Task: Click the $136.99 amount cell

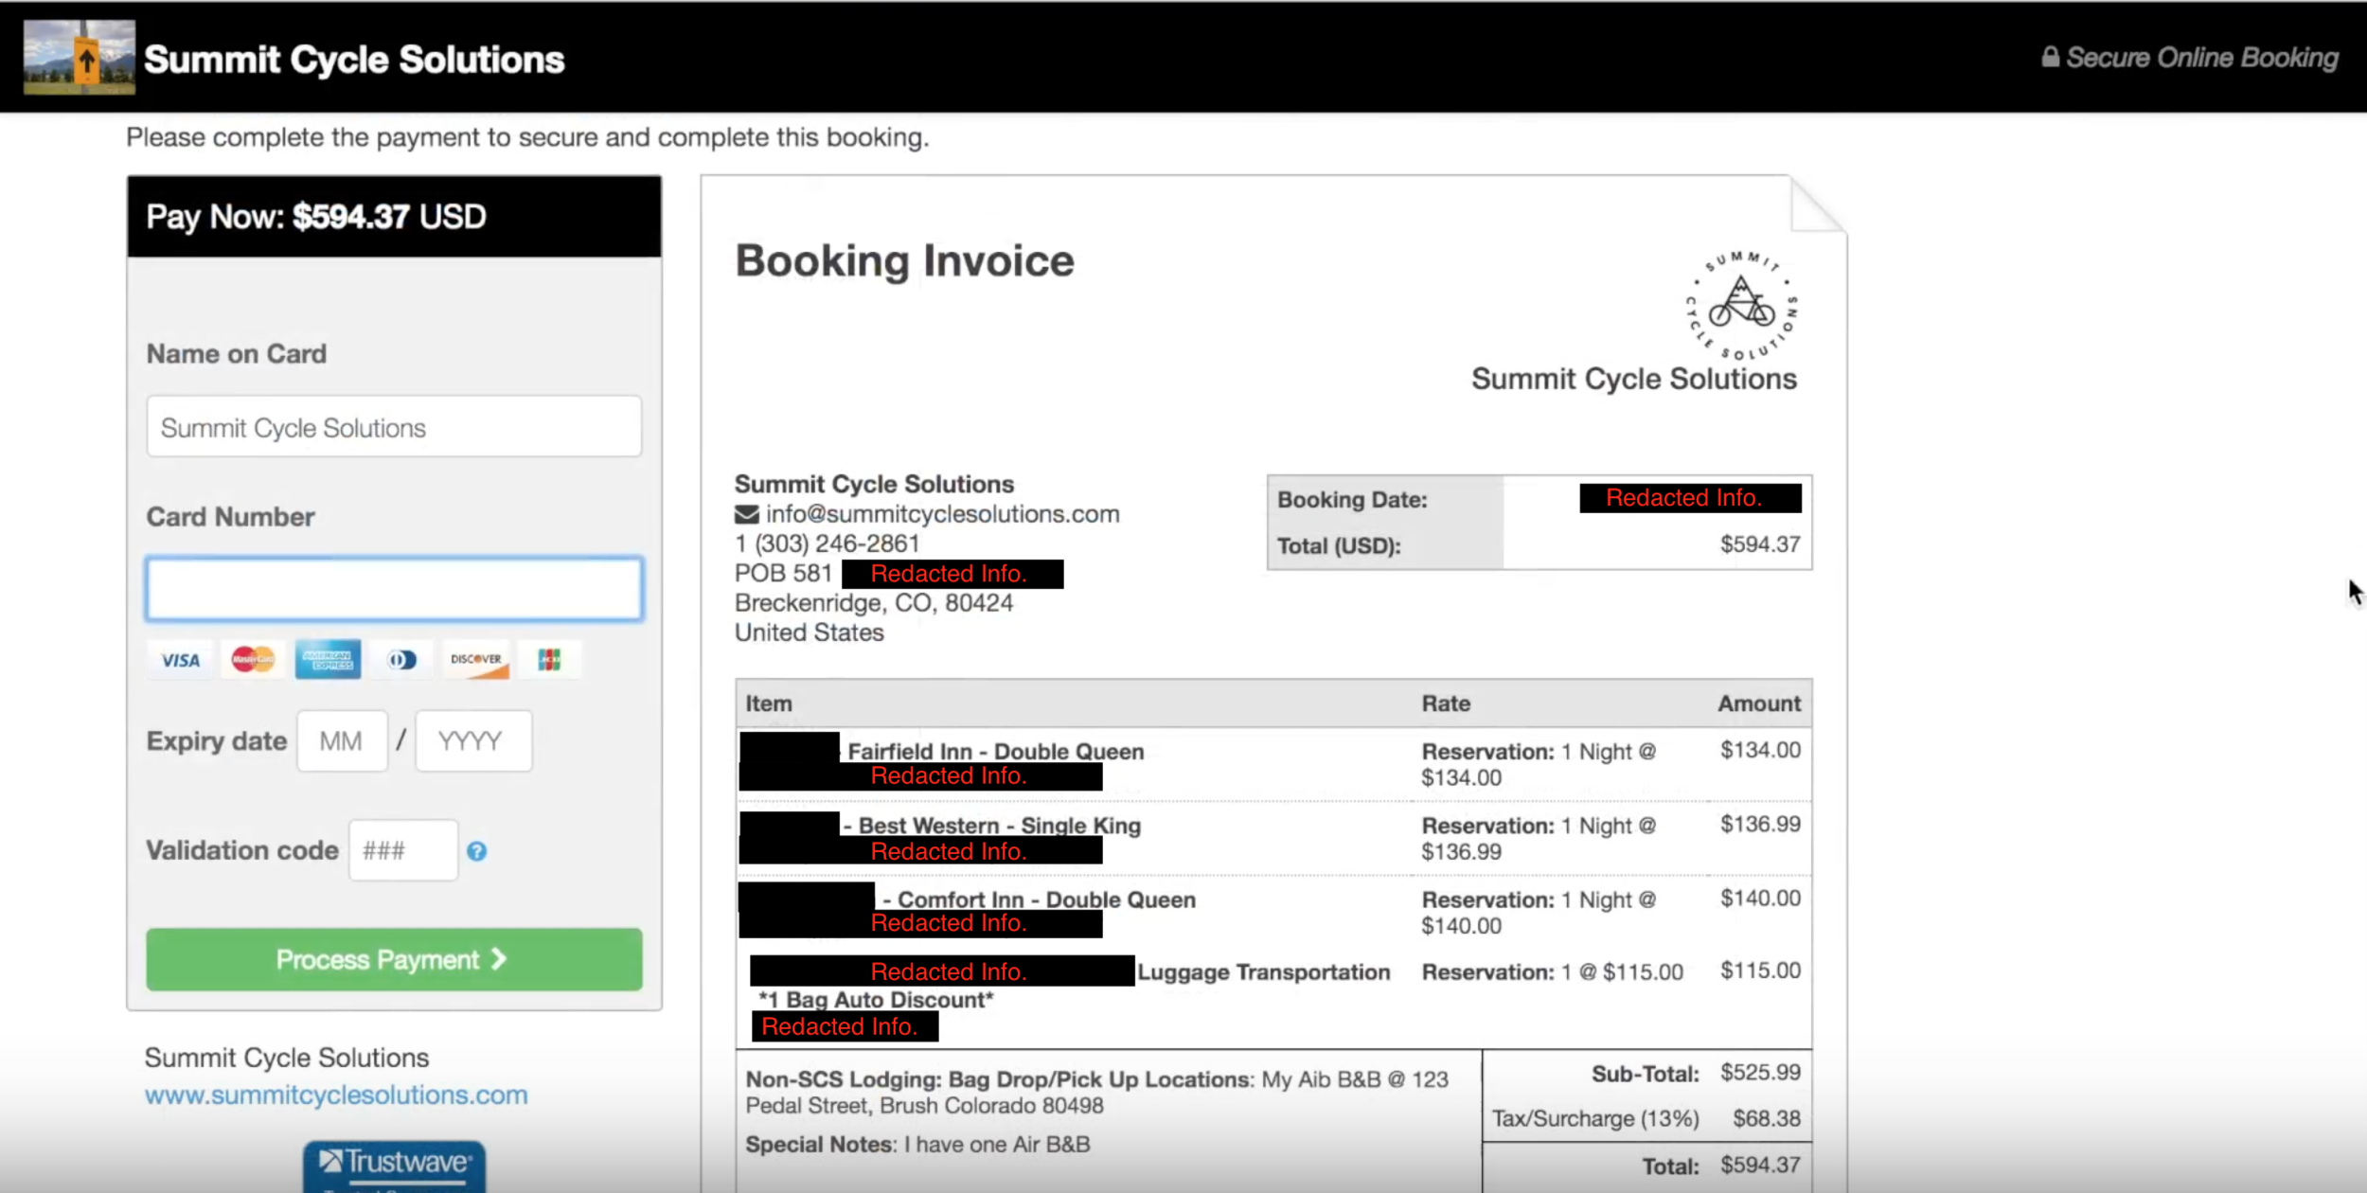Action: (1760, 824)
